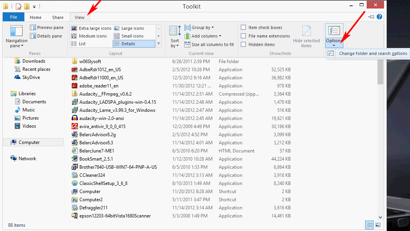This screenshot has height=231, width=410.
Task: Open the File tab
Action: coord(14,17)
